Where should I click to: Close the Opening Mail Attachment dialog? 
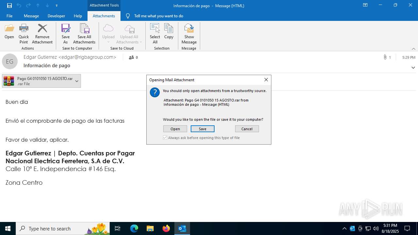(266, 80)
